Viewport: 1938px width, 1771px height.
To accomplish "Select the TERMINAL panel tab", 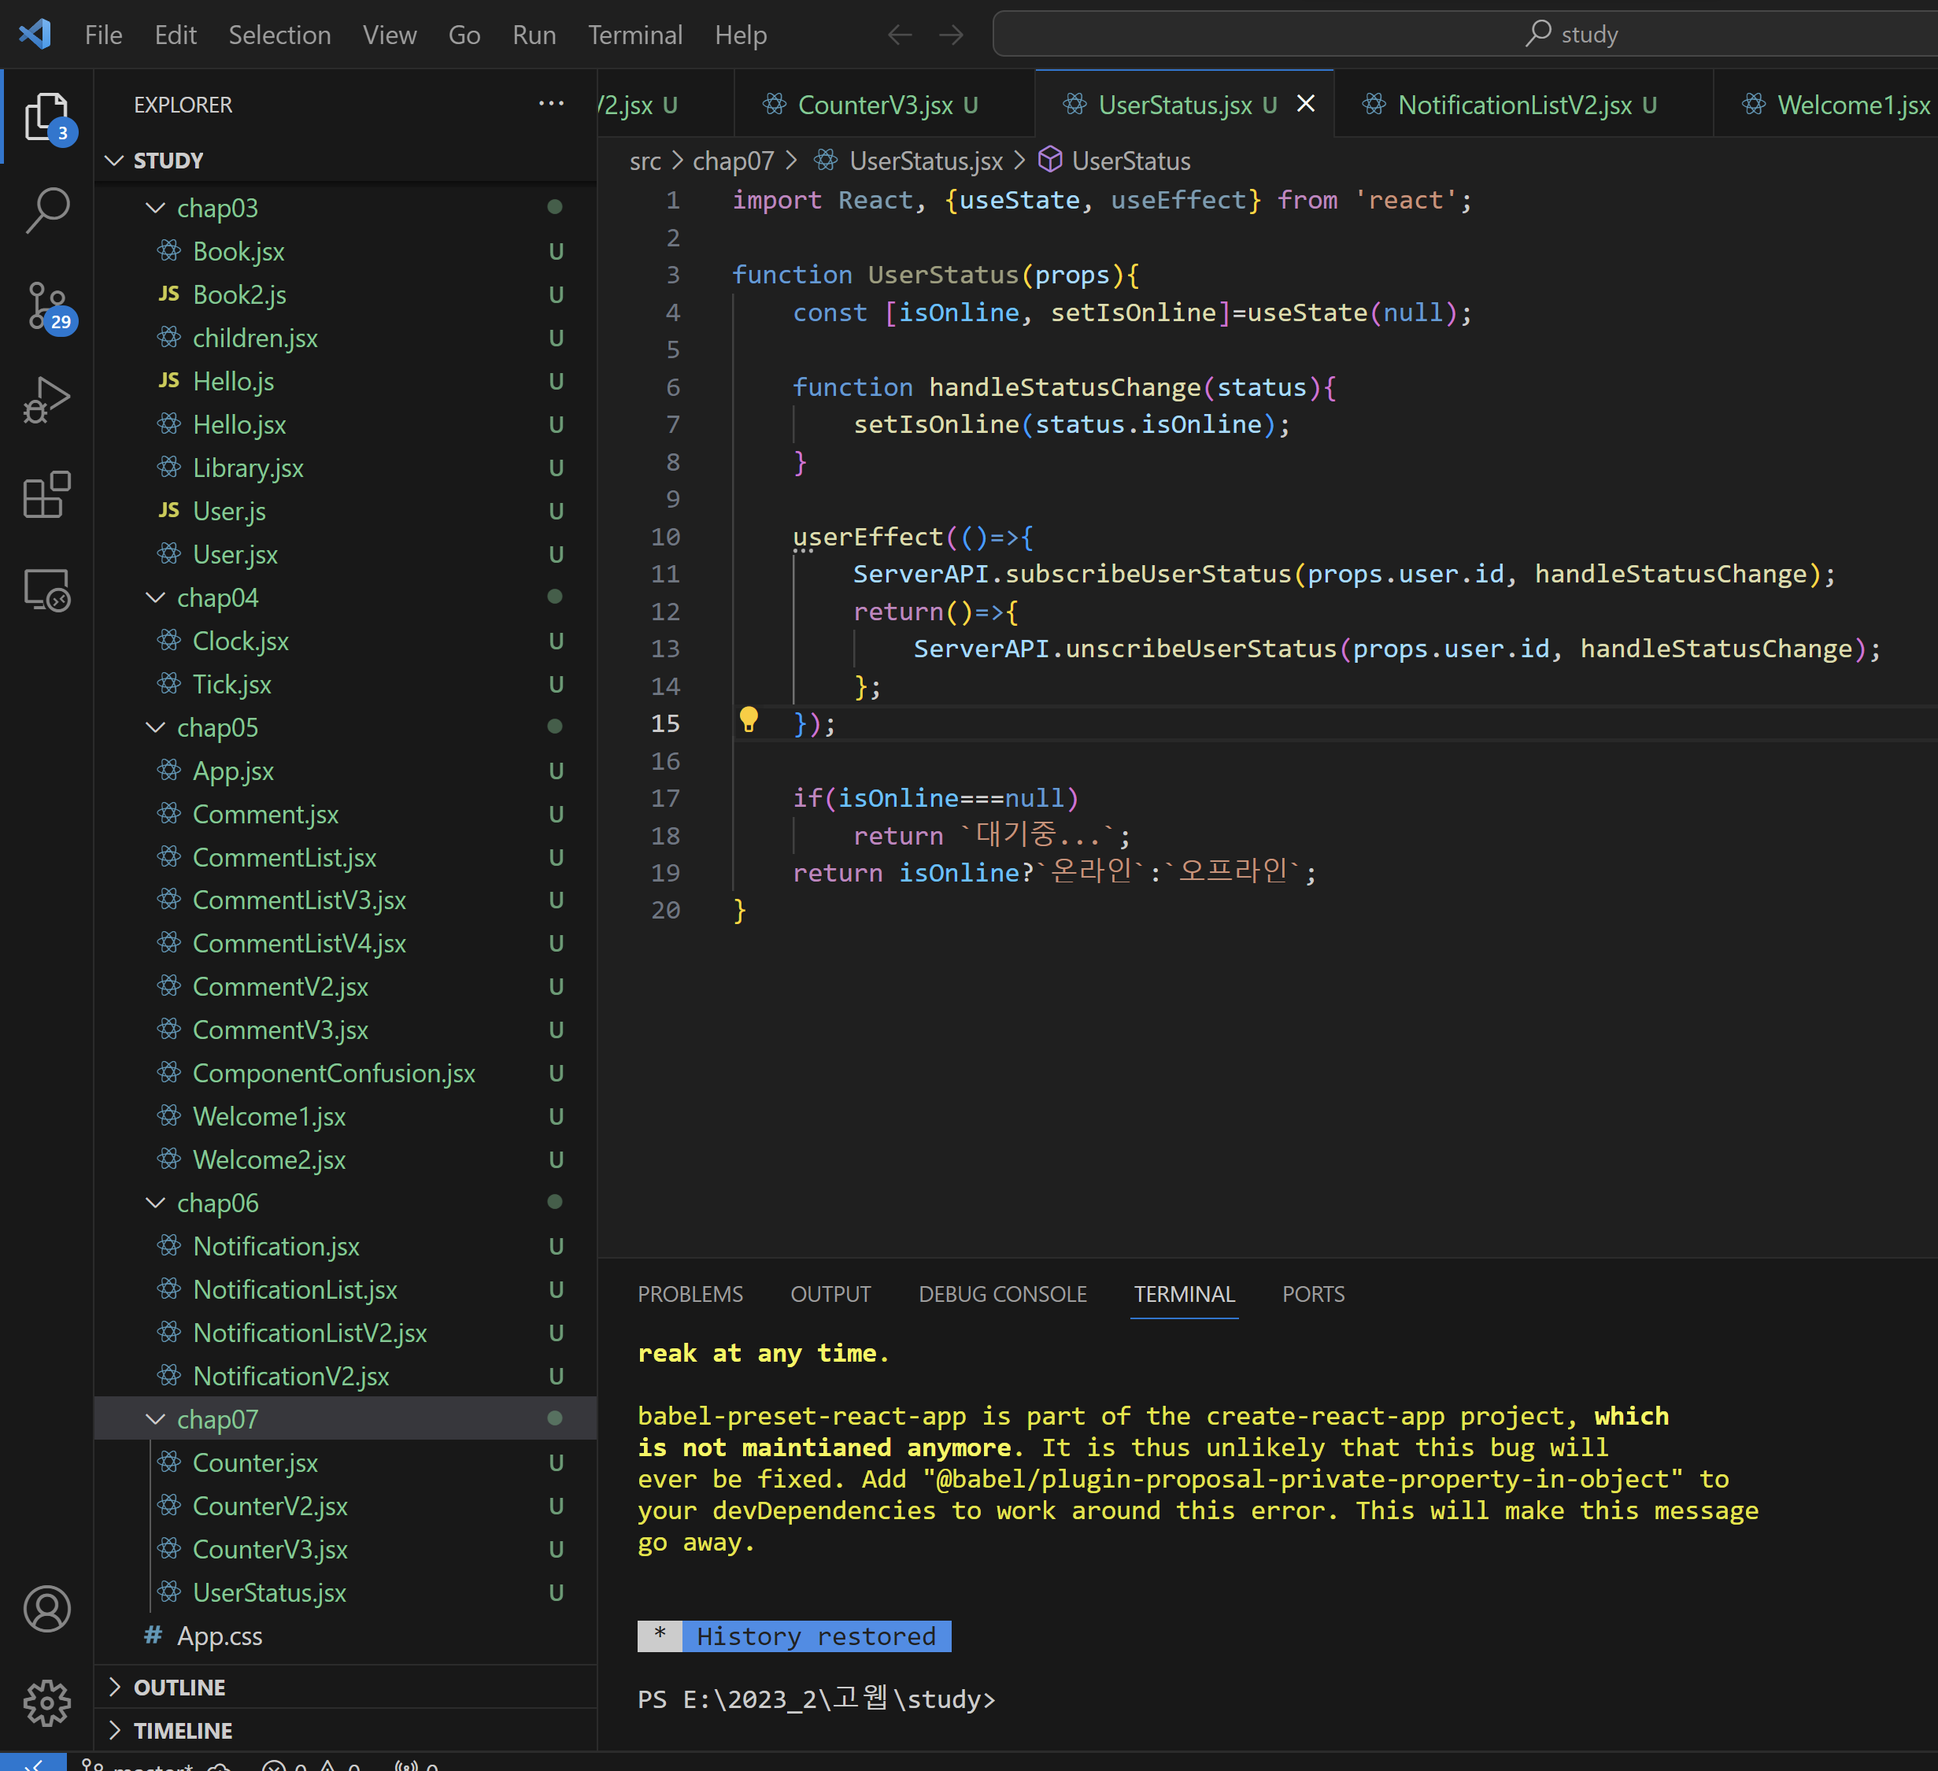I will point(1185,1294).
